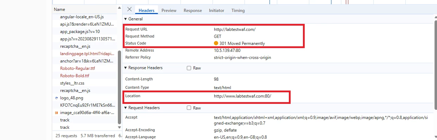The width and height of the screenshot is (437, 140).
Task: Click the Request URL value http://labtestwaf.com/
Action: point(235,29)
